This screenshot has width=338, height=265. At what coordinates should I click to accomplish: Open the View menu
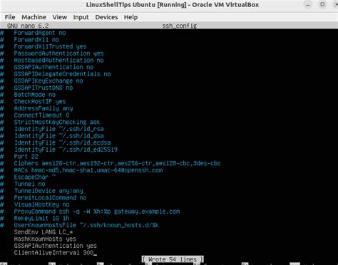point(60,17)
